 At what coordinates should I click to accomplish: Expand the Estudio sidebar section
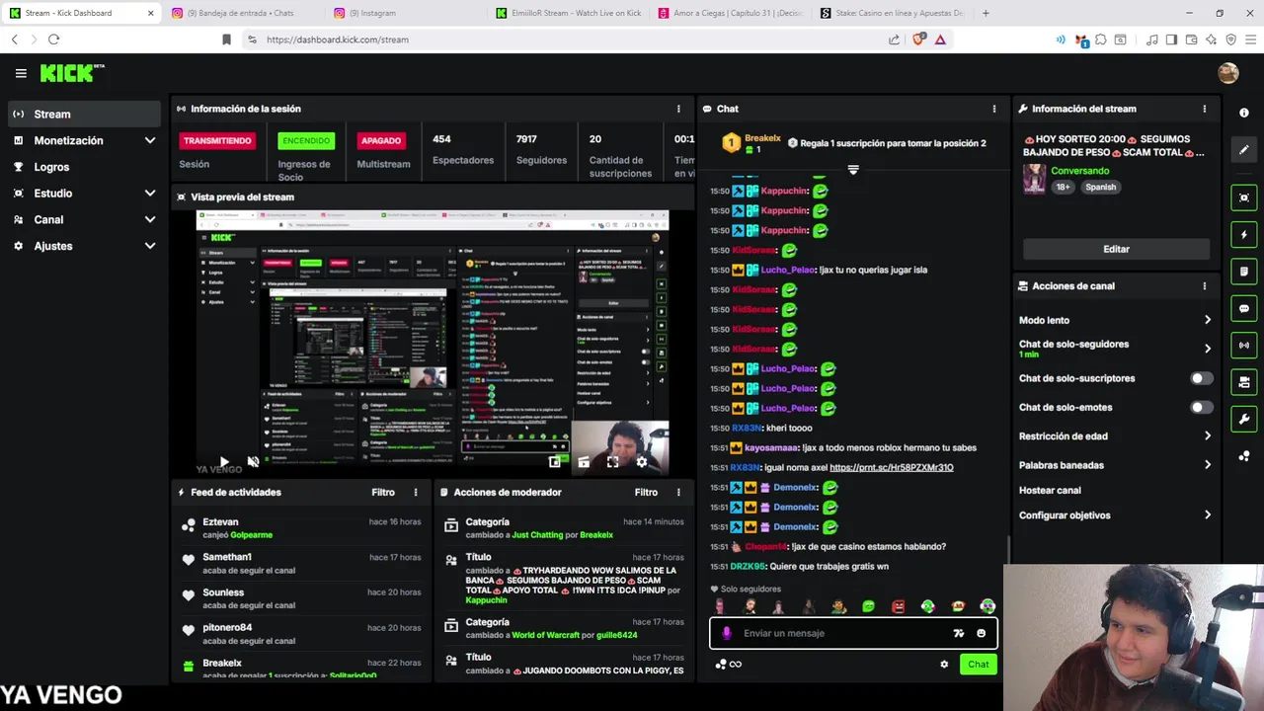coord(150,194)
